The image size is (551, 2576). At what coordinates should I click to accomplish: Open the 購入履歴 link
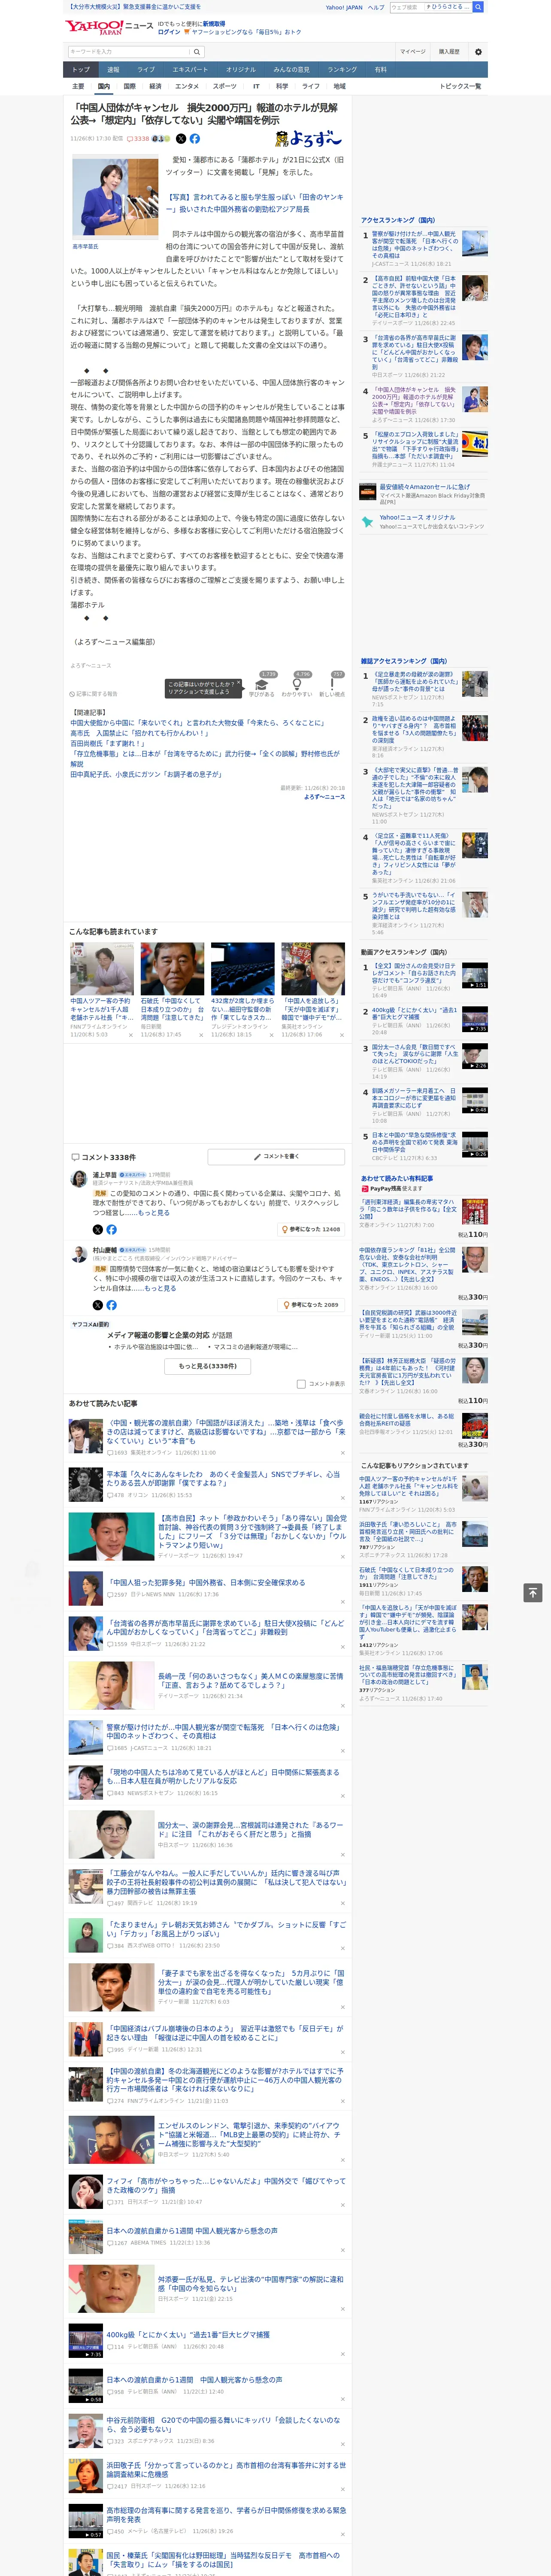(449, 52)
